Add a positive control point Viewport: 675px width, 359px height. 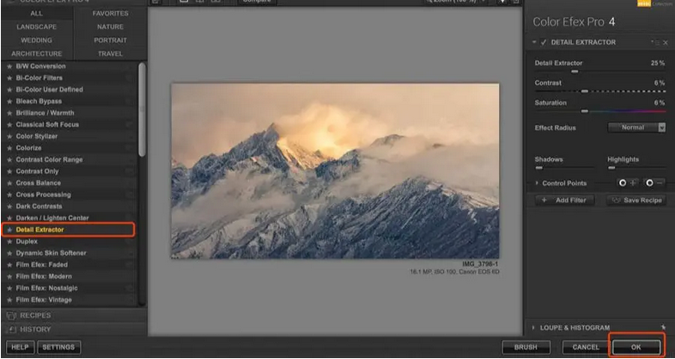point(627,183)
